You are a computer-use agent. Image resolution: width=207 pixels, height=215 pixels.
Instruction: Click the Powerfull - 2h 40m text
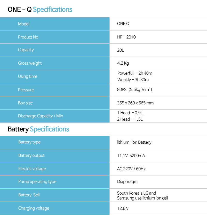pos(135,73)
